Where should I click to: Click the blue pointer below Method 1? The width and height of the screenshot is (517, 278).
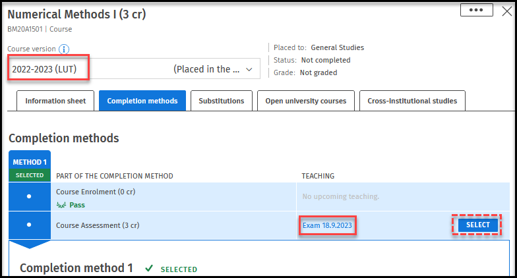tap(30, 244)
